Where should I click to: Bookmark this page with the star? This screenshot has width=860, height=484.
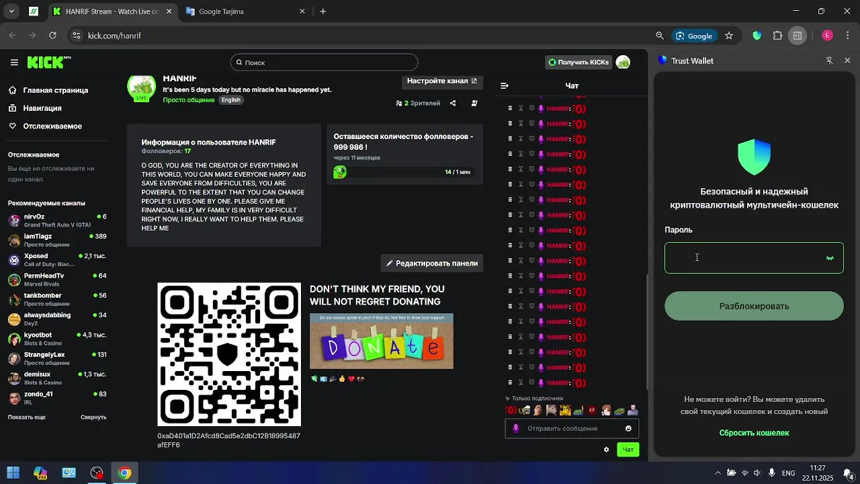coord(729,36)
